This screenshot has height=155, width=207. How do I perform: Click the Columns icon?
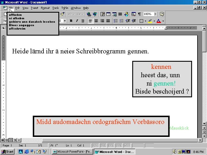(x=120, y=14)
